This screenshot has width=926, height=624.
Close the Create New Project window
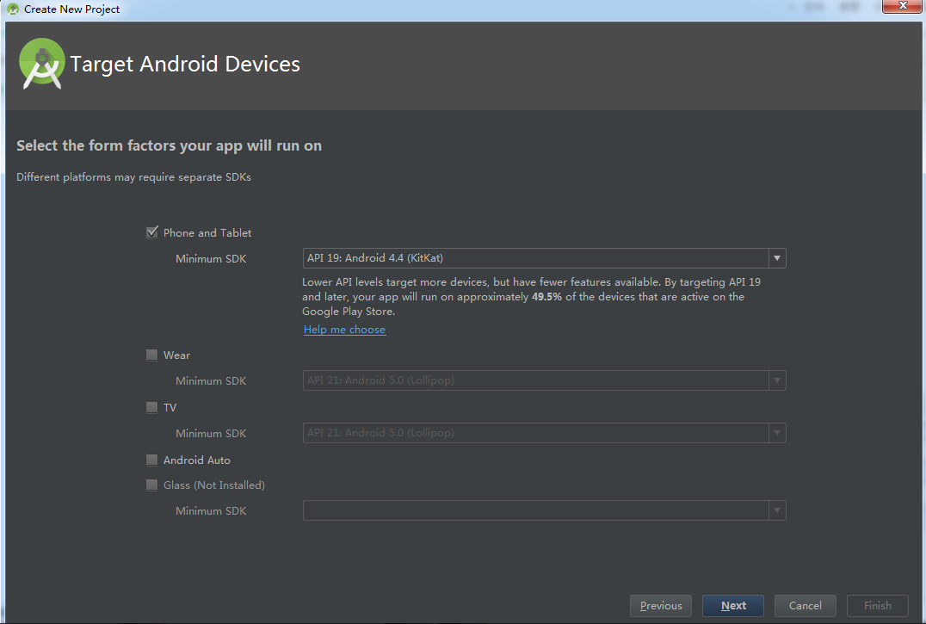click(902, 8)
